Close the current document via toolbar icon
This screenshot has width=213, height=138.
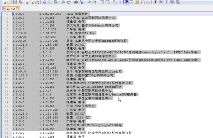27,2
